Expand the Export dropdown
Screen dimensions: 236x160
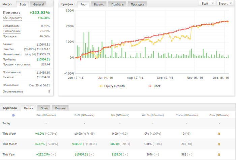225,4
